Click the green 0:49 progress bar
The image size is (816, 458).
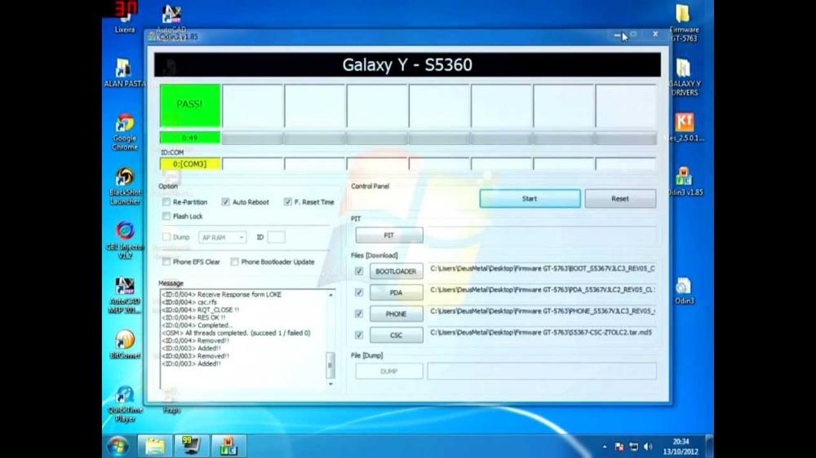click(x=190, y=138)
